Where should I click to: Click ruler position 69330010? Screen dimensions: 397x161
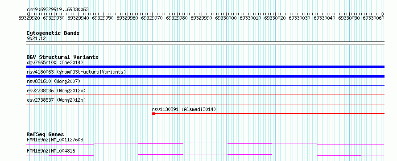(x=251, y=18)
